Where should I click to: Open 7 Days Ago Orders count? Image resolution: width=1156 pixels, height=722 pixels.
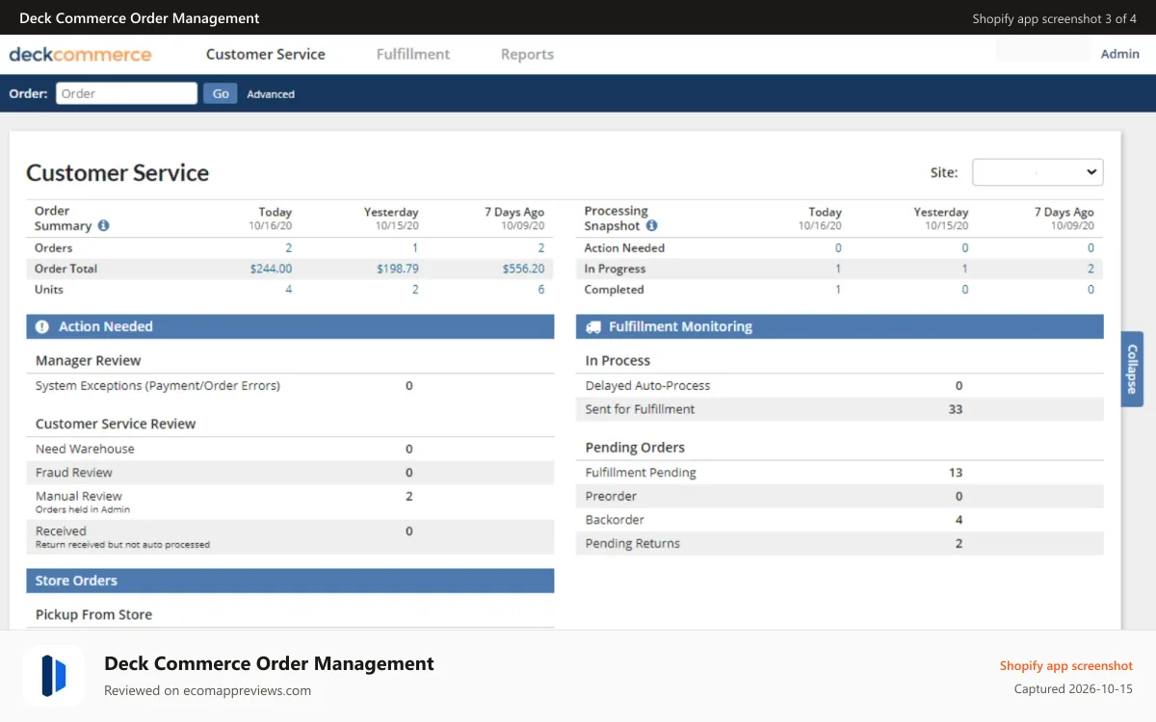[x=540, y=248]
